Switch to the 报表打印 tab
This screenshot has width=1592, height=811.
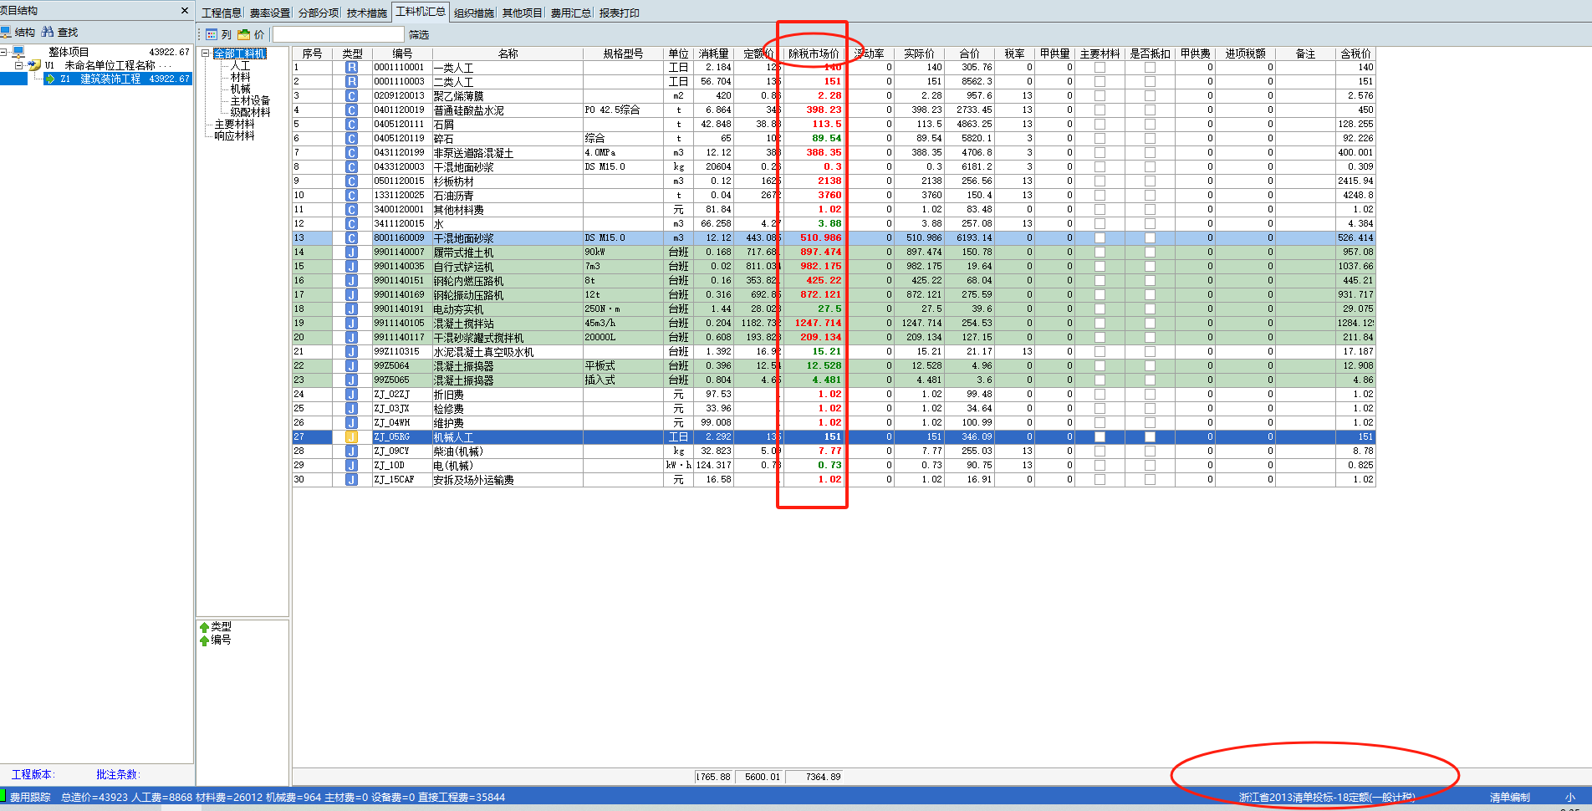coord(620,13)
